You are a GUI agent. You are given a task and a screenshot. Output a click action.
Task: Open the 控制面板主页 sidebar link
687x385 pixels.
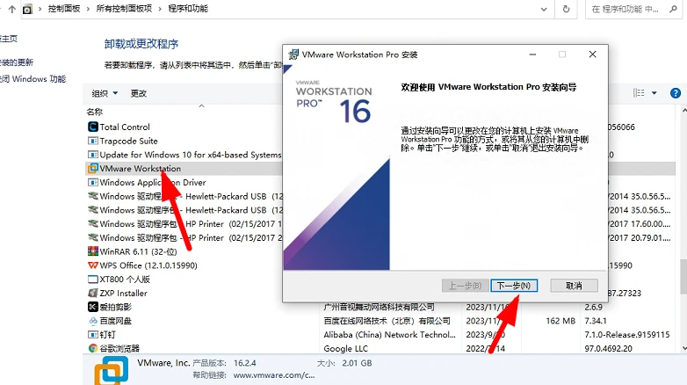[x=9, y=39]
